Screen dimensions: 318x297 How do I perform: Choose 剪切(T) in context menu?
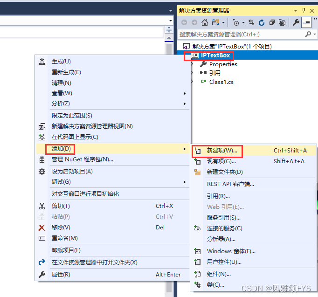[x=113, y=206]
